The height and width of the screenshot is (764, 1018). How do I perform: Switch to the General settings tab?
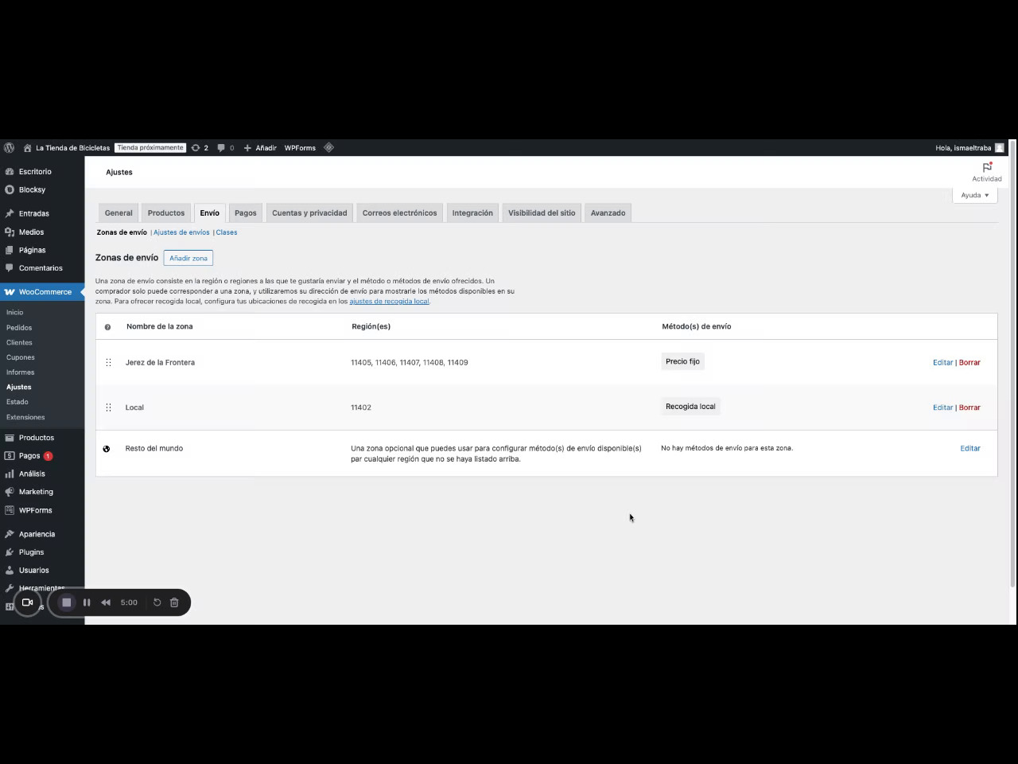click(119, 213)
